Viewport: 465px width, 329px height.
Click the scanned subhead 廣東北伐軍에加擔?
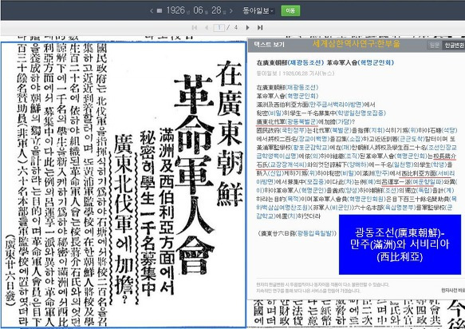point(124,219)
